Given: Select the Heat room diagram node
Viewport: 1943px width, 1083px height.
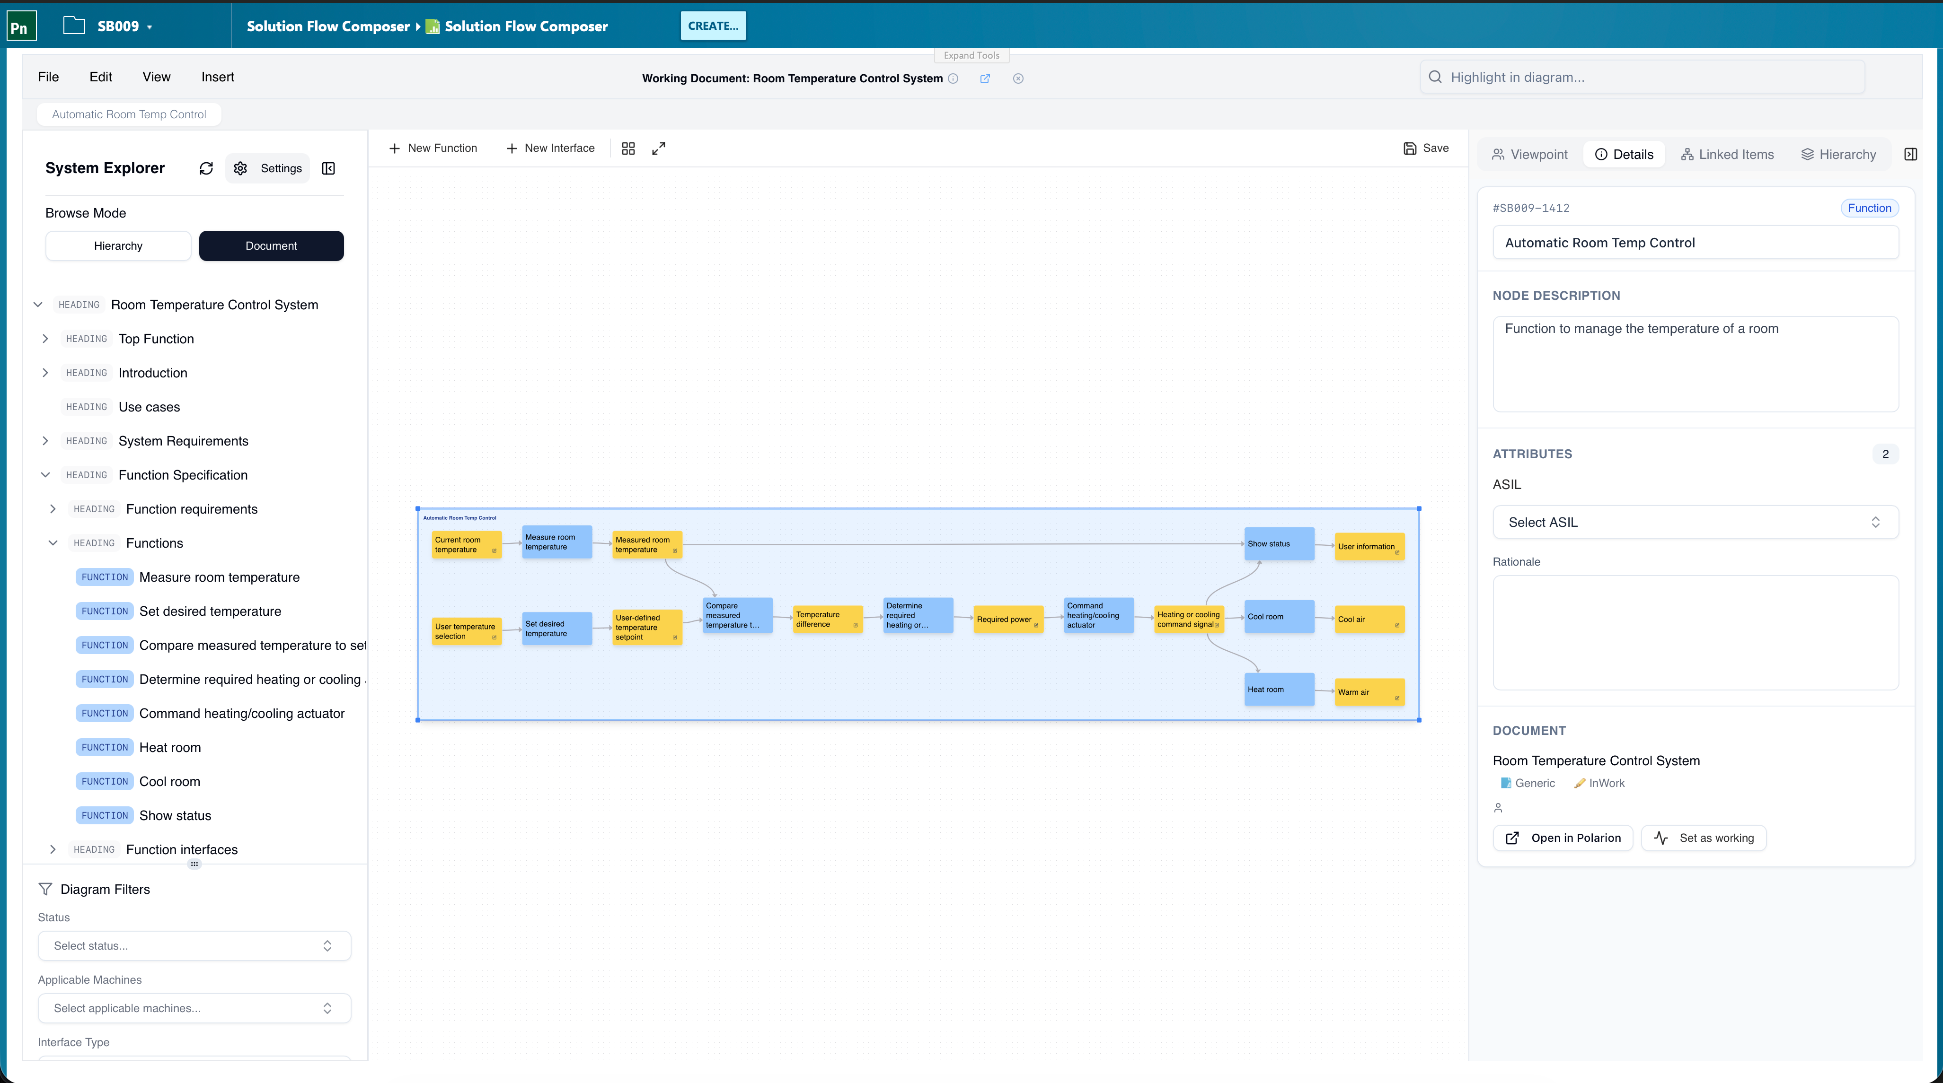Looking at the screenshot, I should 1279,689.
